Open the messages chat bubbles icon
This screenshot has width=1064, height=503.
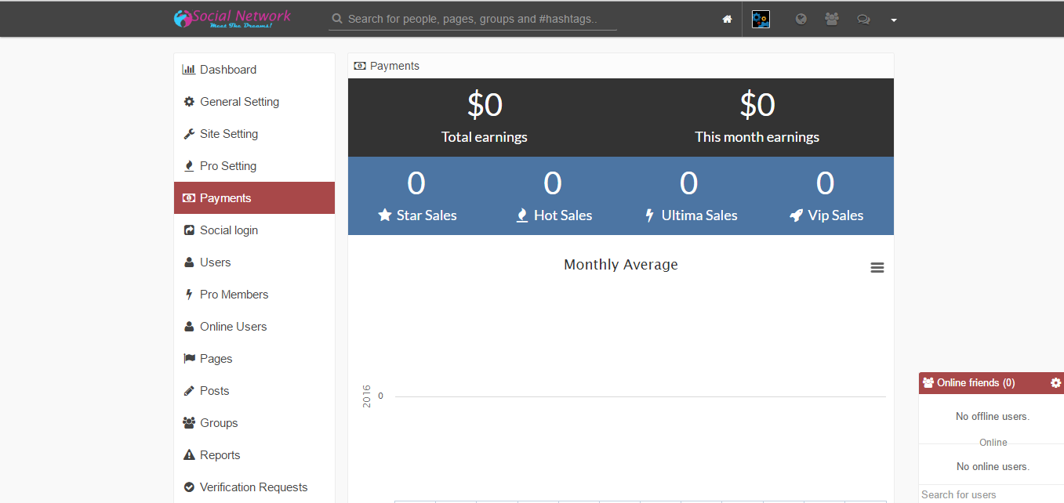pyautogui.click(x=863, y=20)
